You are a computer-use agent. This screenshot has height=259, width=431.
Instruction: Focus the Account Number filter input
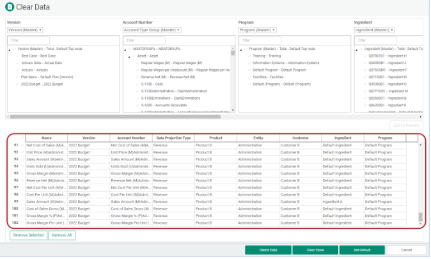145,40
